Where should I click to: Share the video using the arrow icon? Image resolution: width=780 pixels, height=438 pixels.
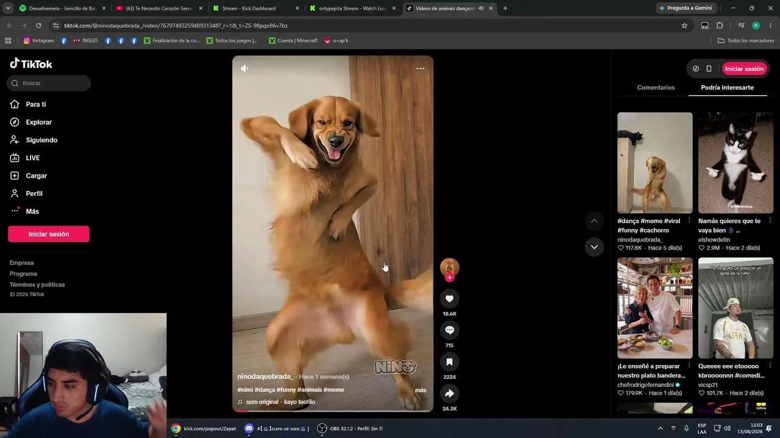[x=450, y=394]
